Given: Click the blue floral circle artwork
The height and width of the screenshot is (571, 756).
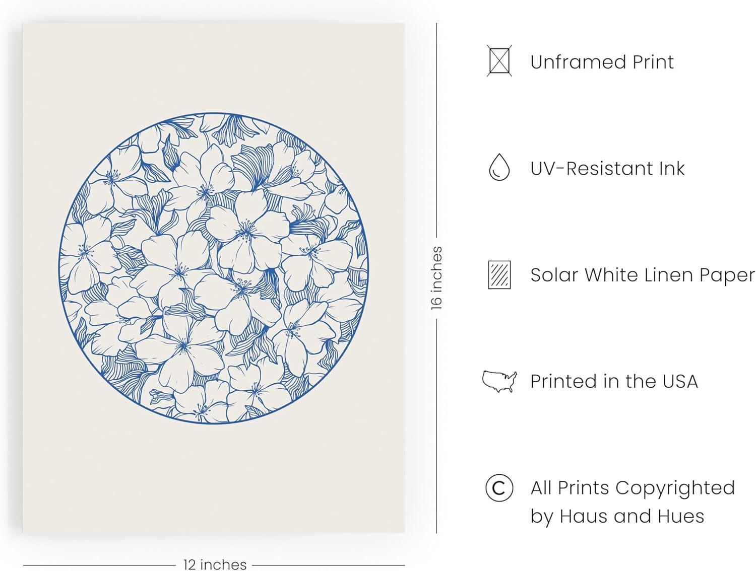Looking at the screenshot, I should 213,268.
